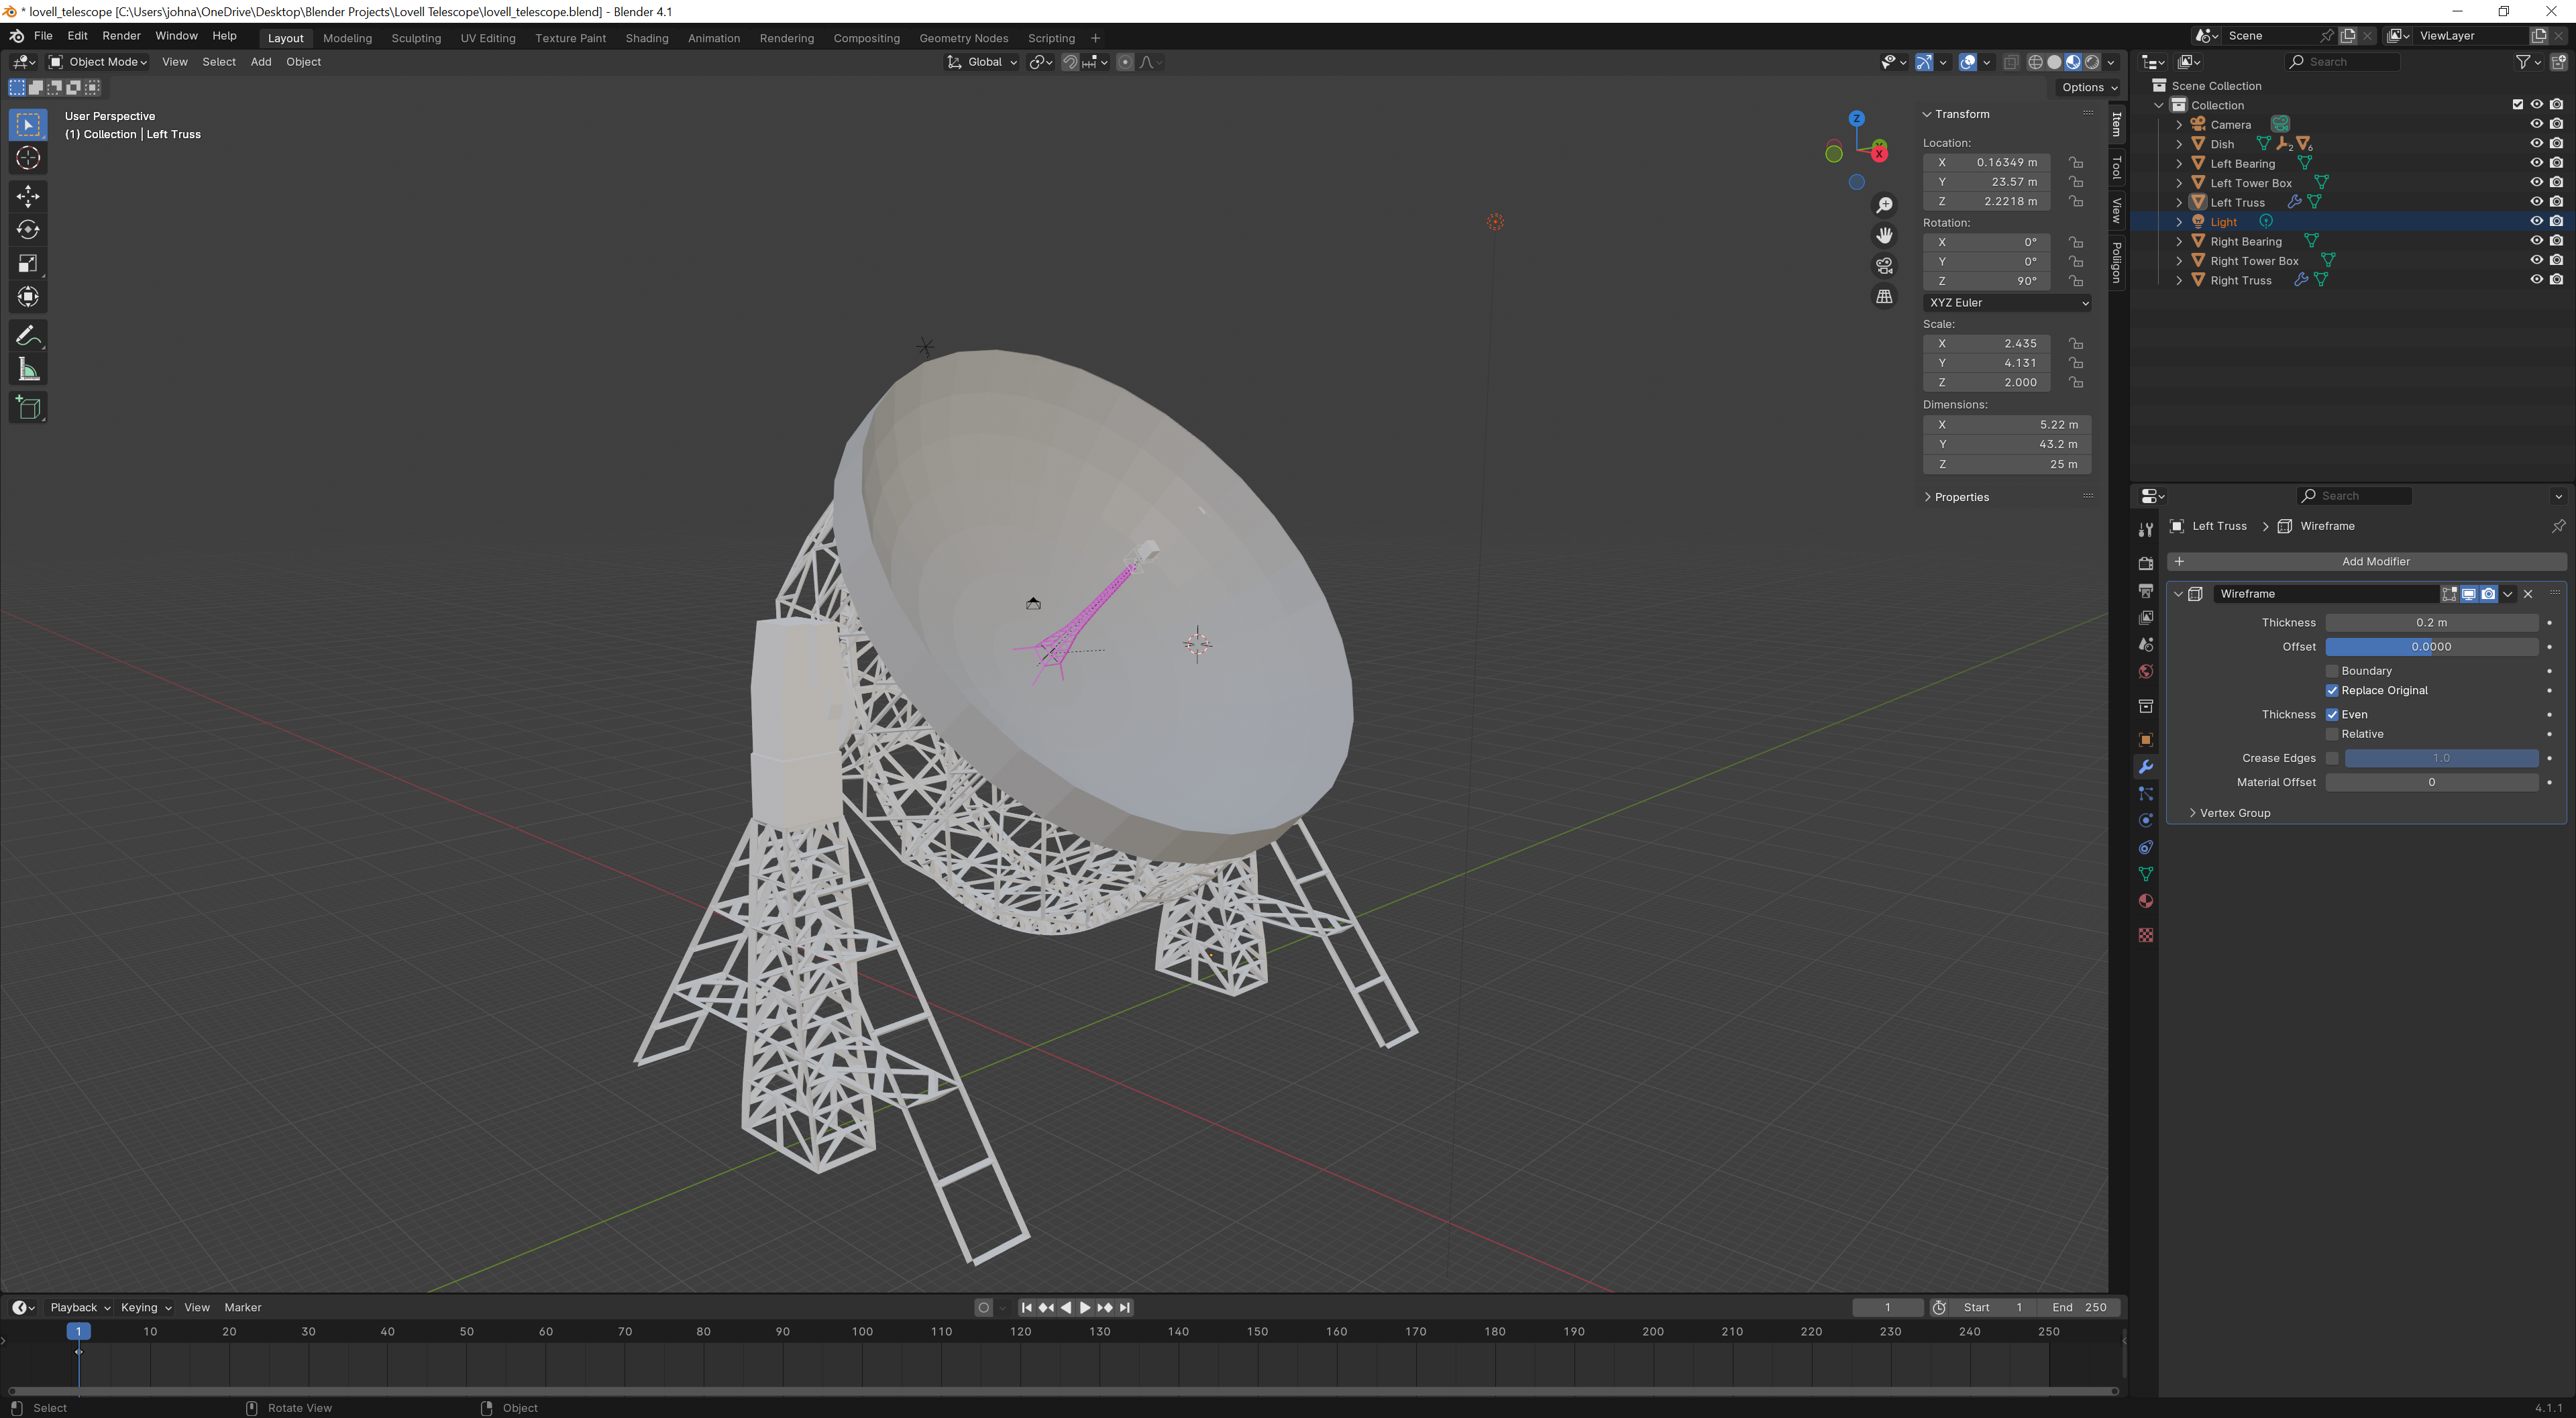Click the Add Cube tool
The image size is (2576, 1418).
click(x=28, y=407)
